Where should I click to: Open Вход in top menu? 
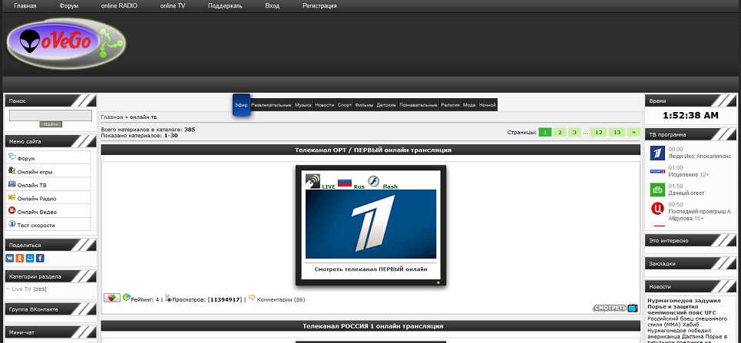(x=272, y=6)
